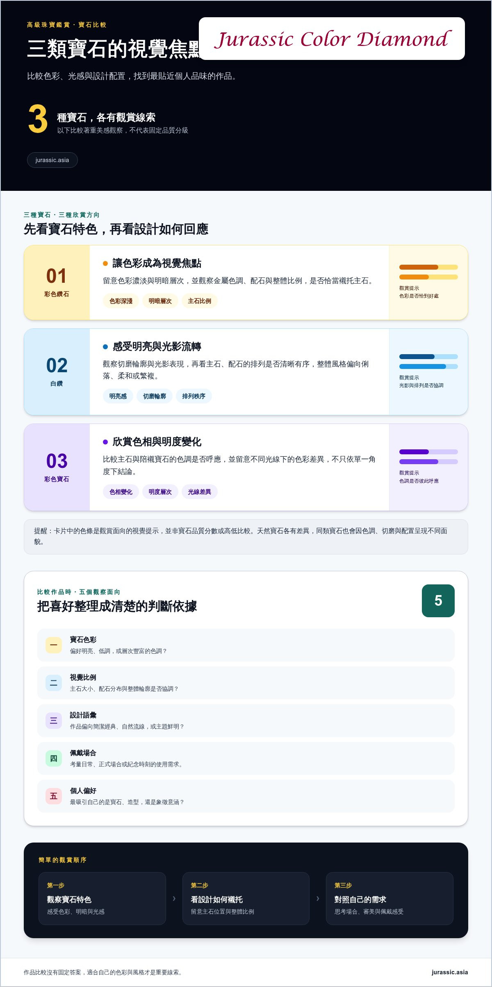Click the blue dot beside 感受明亮與光影流轉

click(105, 347)
